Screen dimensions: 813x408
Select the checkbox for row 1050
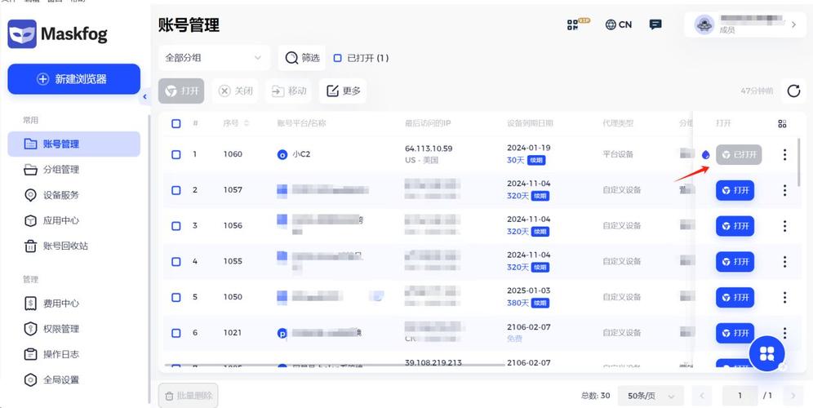click(176, 298)
